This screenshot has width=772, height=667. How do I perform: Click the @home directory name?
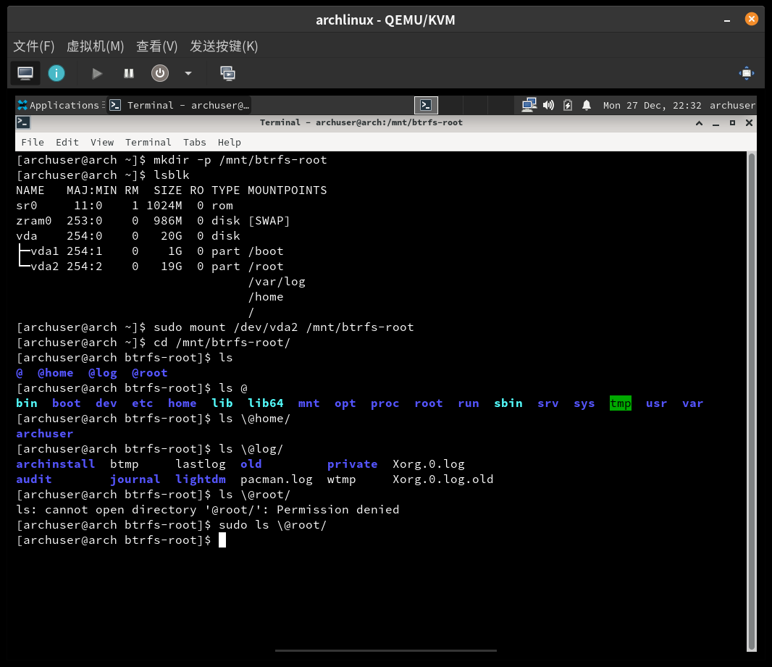point(56,373)
